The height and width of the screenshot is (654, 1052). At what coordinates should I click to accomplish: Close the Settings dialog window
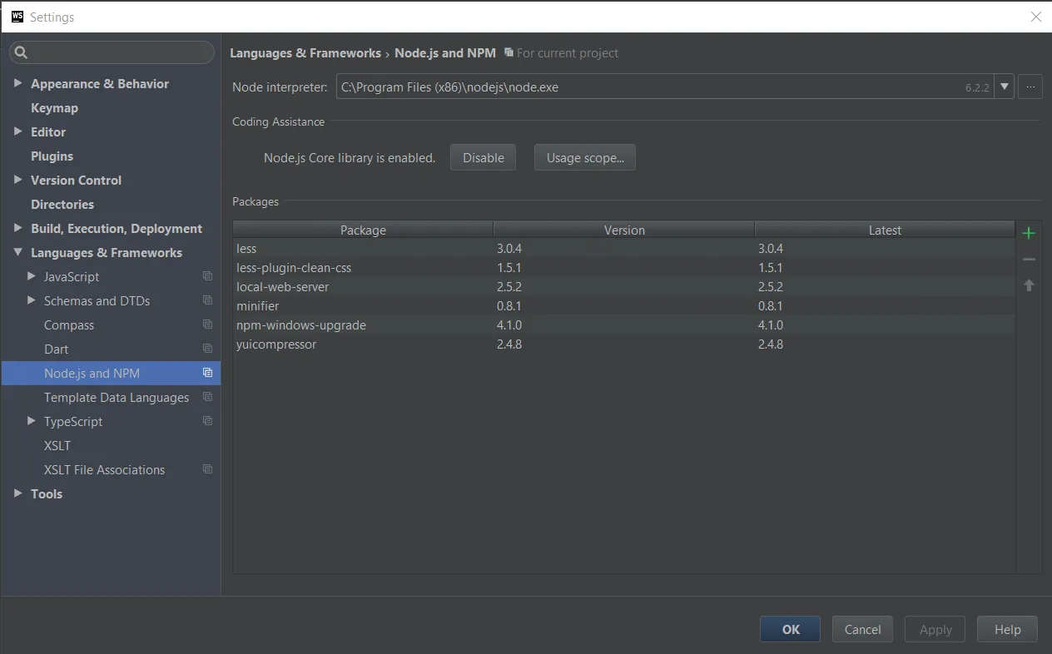(1036, 17)
